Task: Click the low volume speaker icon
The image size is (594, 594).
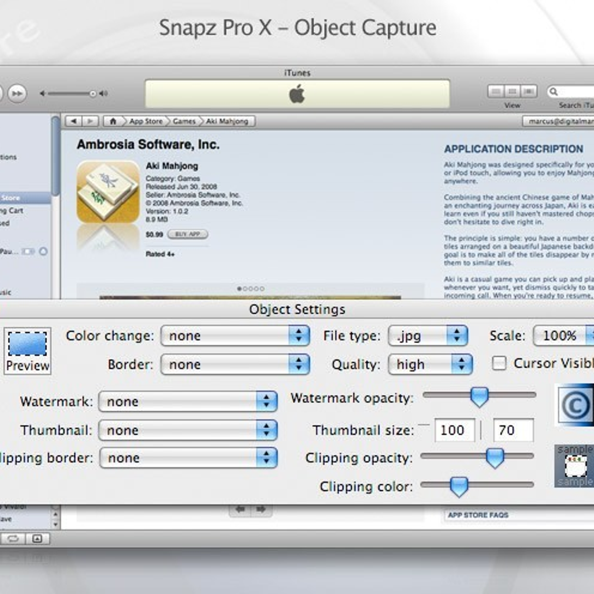Action: (x=43, y=94)
